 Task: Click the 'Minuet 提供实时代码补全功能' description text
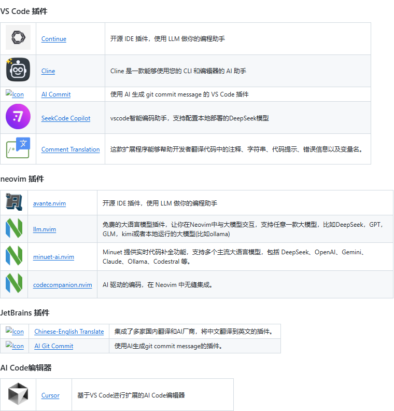click(233, 257)
